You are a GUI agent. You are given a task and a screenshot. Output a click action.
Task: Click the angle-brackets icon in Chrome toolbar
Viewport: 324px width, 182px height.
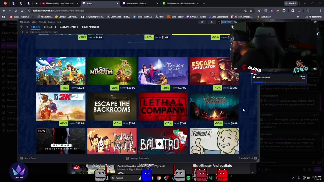299,11
